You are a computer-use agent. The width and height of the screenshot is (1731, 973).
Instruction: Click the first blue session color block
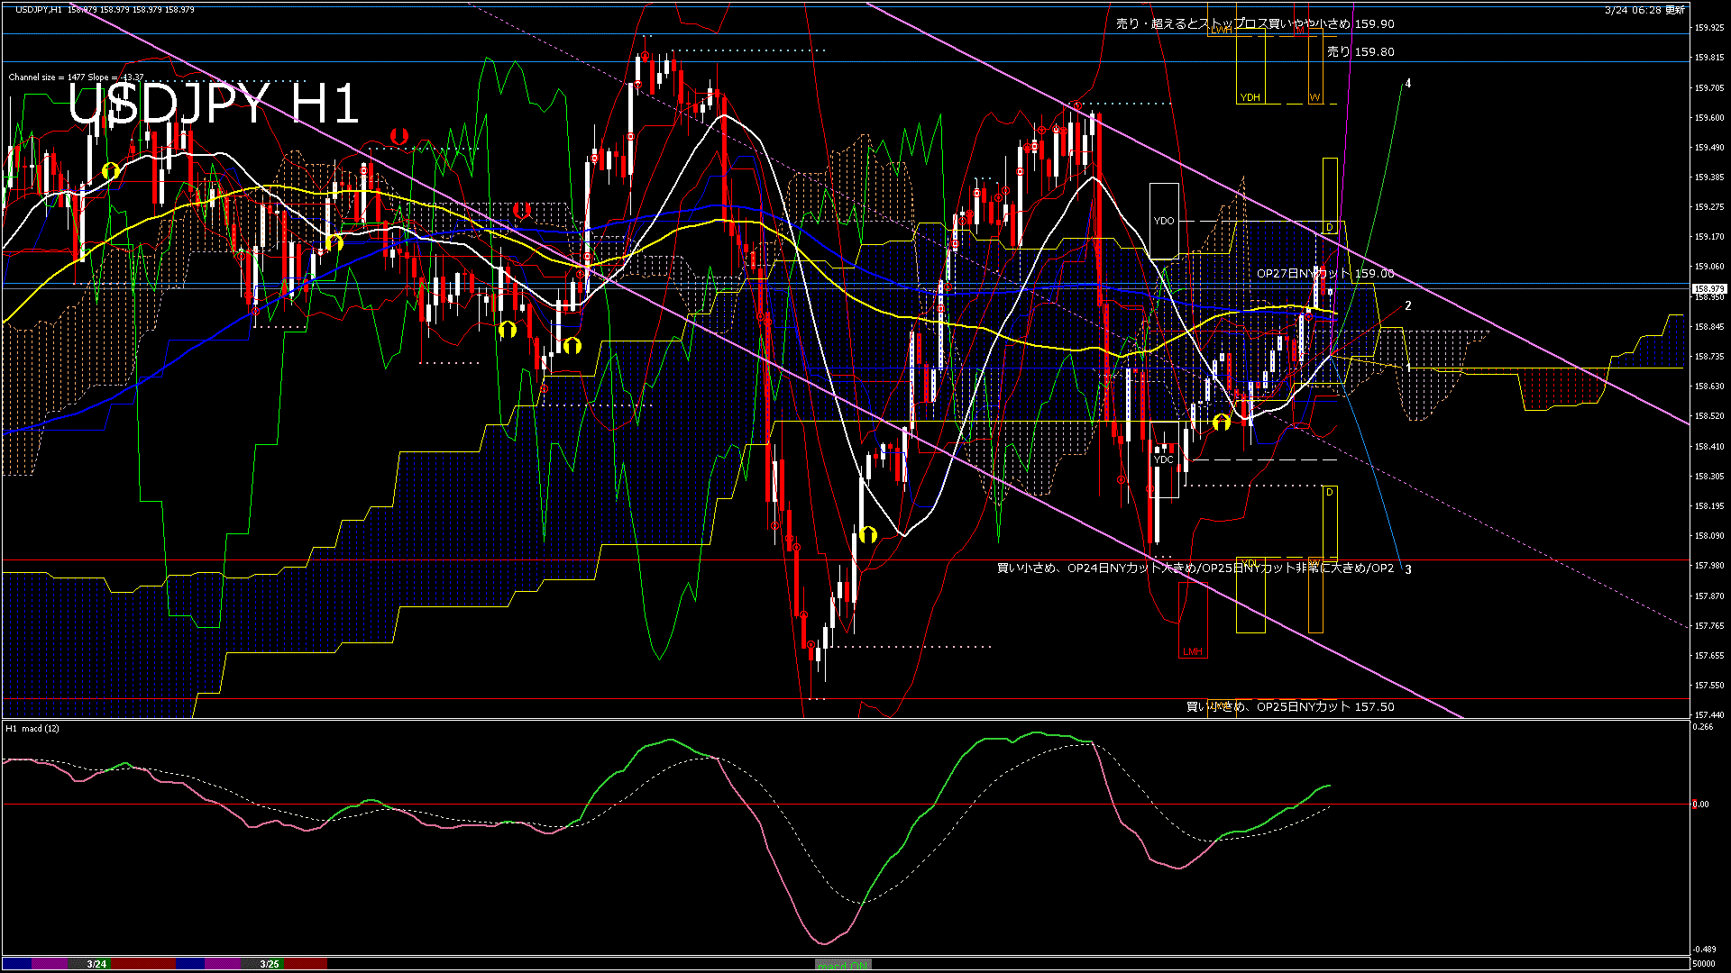coord(18,964)
